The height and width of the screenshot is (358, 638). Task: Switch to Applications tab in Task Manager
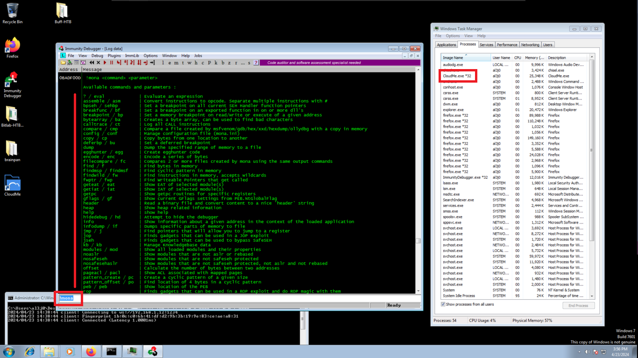coord(447,45)
